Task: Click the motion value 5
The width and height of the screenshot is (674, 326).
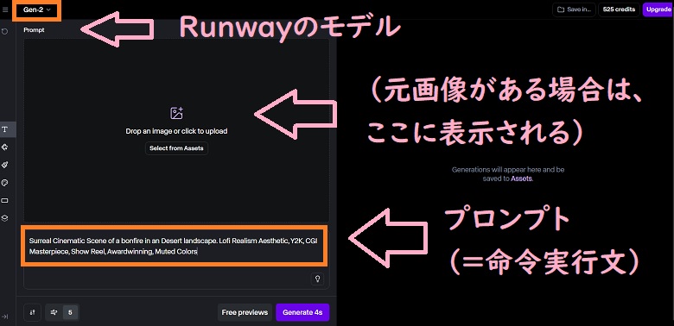Action: (x=70, y=312)
